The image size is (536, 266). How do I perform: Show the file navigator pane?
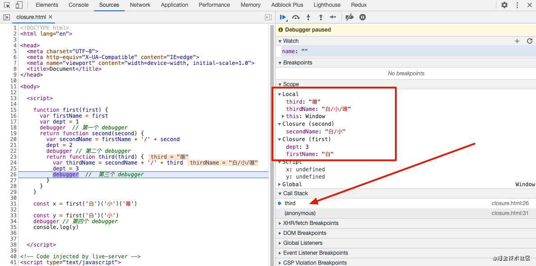(x=6, y=17)
